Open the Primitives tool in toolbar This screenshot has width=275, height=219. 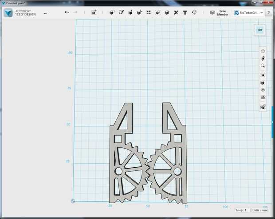point(112,12)
